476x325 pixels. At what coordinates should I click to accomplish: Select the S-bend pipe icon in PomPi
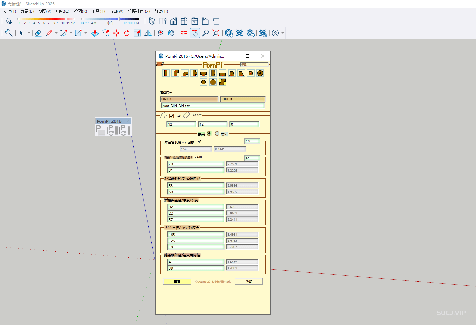pos(222,82)
